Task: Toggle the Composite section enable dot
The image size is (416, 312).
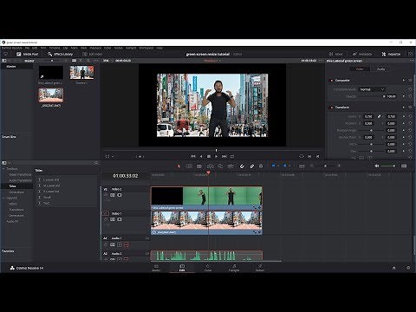Action: (332, 81)
